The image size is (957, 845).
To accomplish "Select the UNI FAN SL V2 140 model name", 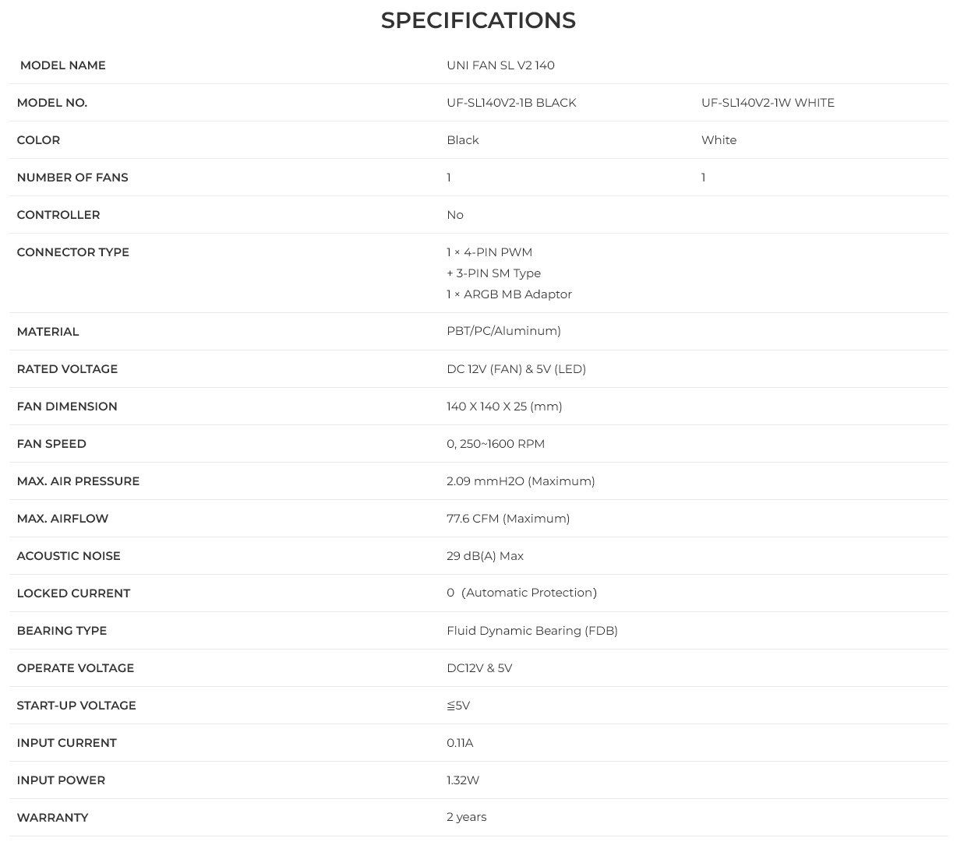I will pyautogui.click(x=500, y=65).
